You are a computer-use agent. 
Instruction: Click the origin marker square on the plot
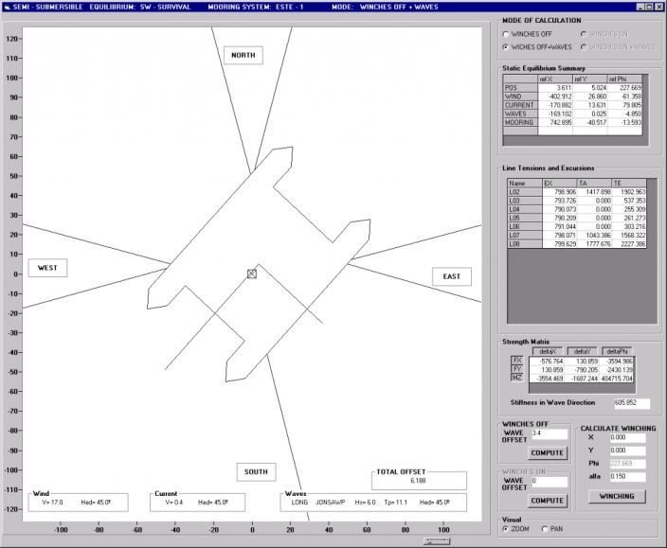tap(252, 274)
